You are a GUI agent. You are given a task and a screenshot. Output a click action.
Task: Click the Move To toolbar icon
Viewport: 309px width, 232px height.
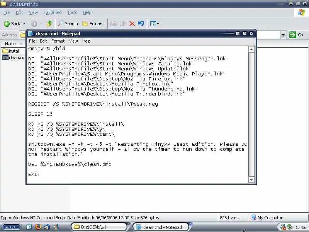[x=114, y=24]
